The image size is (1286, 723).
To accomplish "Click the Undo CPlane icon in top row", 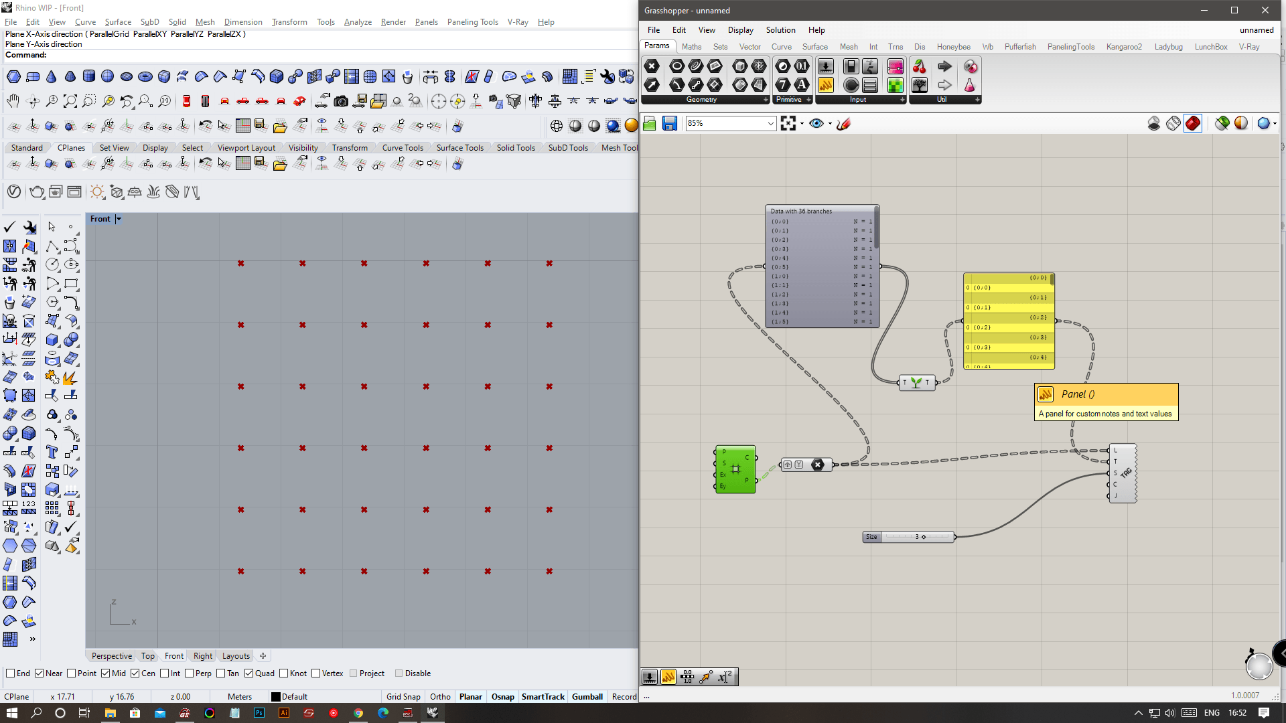I will 206,126.
